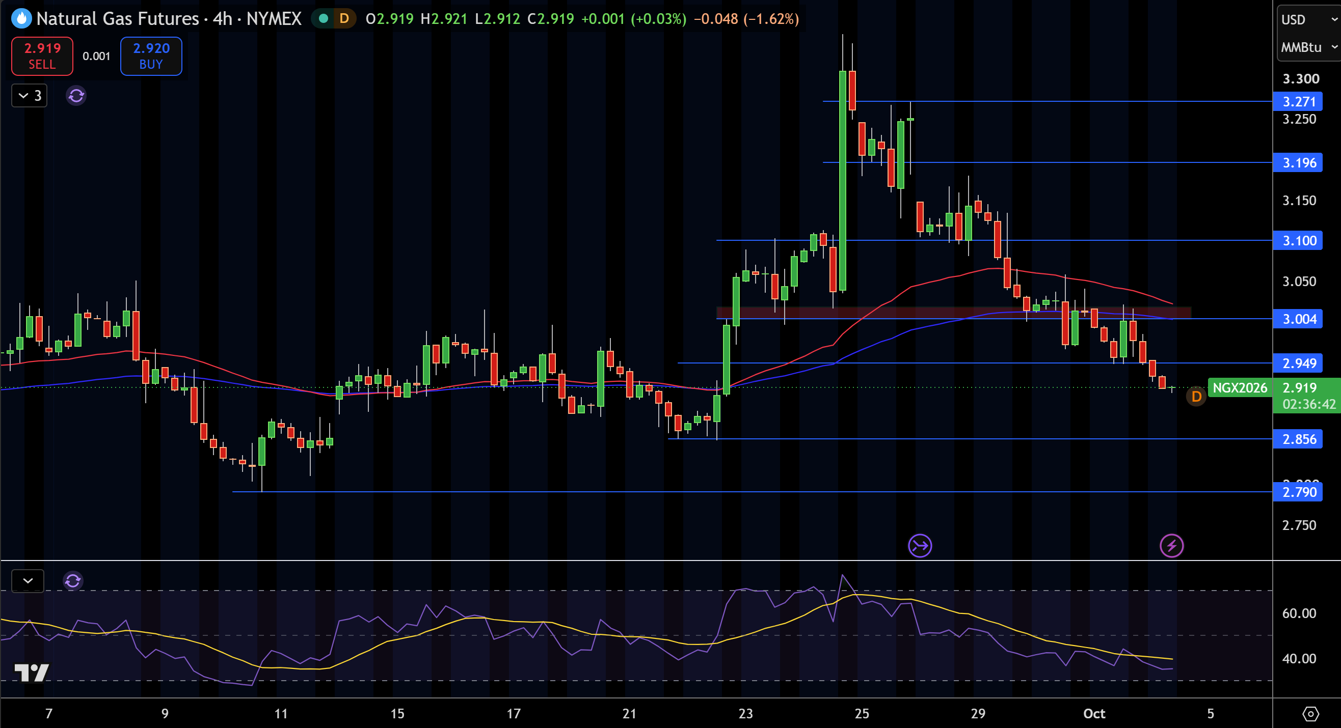Screen dimensions: 1341x728
Task: Click the orange D delayed data badge in header
Action: coord(344,19)
